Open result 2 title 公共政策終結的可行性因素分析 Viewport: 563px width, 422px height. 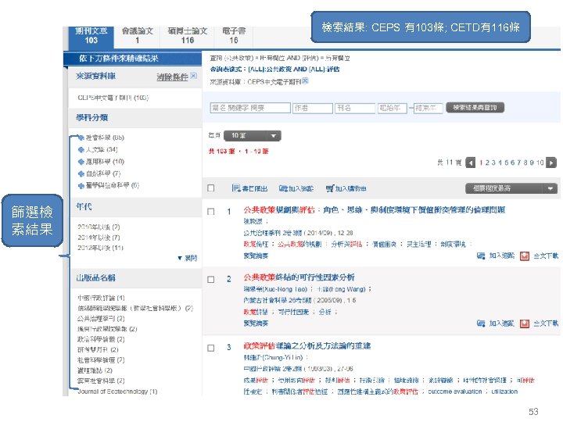pos(299,277)
